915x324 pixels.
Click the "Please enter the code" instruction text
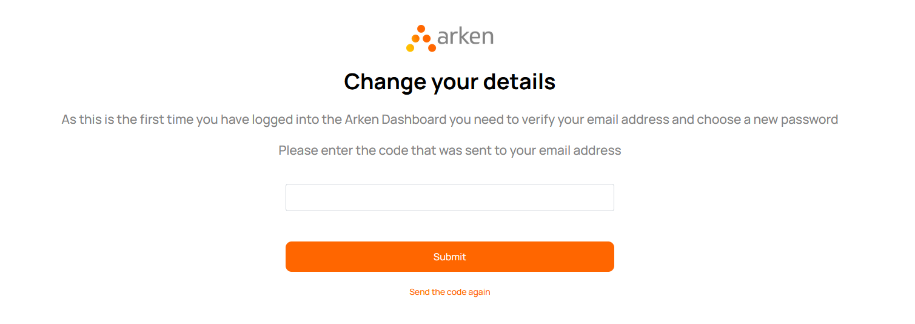tap(449, 150)
